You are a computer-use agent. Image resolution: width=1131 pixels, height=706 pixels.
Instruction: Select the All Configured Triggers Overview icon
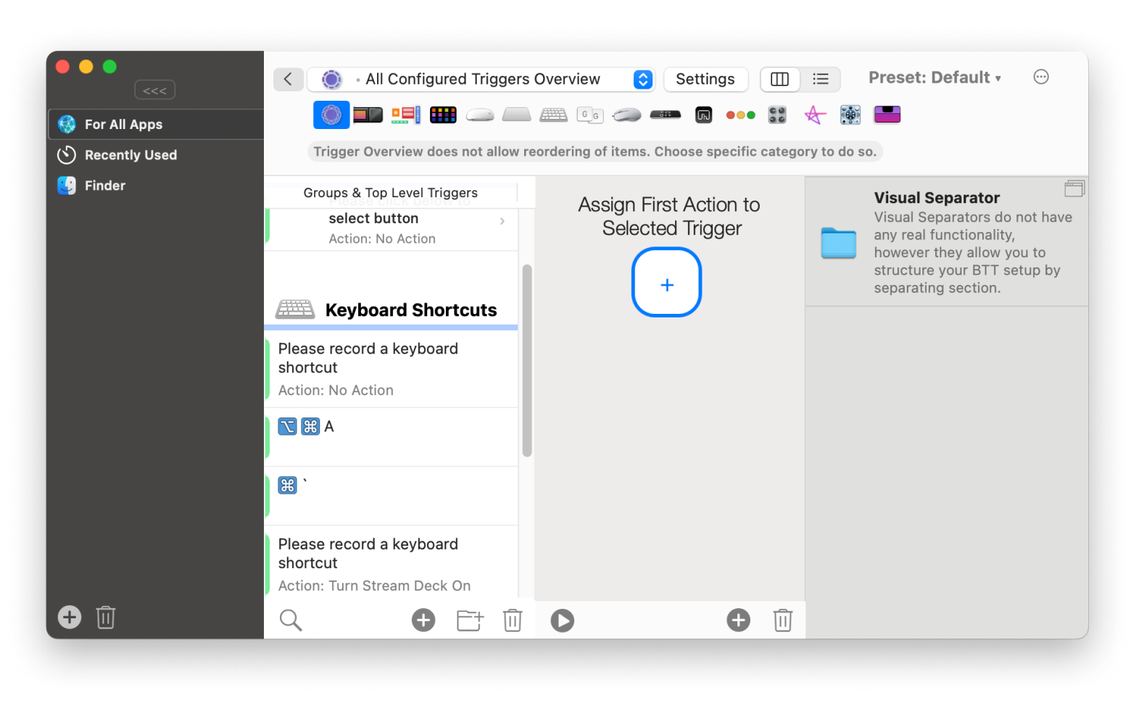coord(331,115)
